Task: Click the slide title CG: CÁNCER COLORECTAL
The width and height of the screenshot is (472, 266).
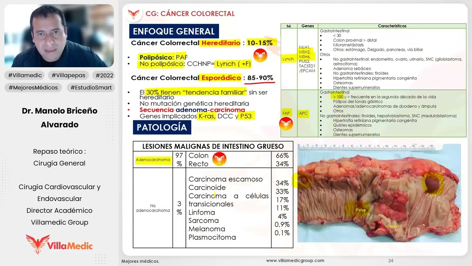Action: [190, 14]
